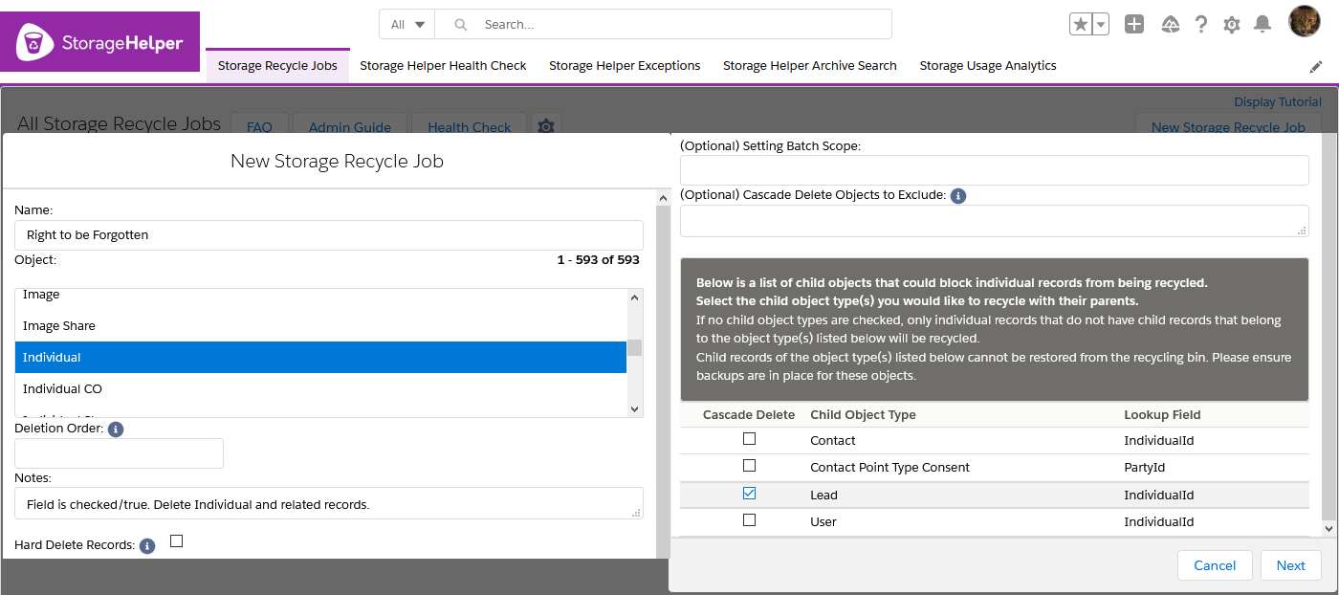
Task: Open Storage Helper Health Check tab
Action: coord(443,66)
